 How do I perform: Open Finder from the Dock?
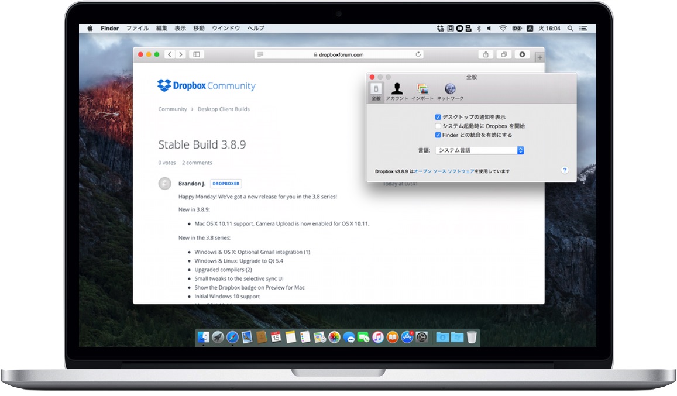coord(203,338)
